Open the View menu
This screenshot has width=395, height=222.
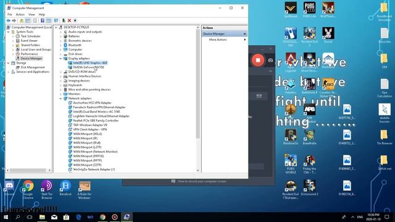coord(31,14)
